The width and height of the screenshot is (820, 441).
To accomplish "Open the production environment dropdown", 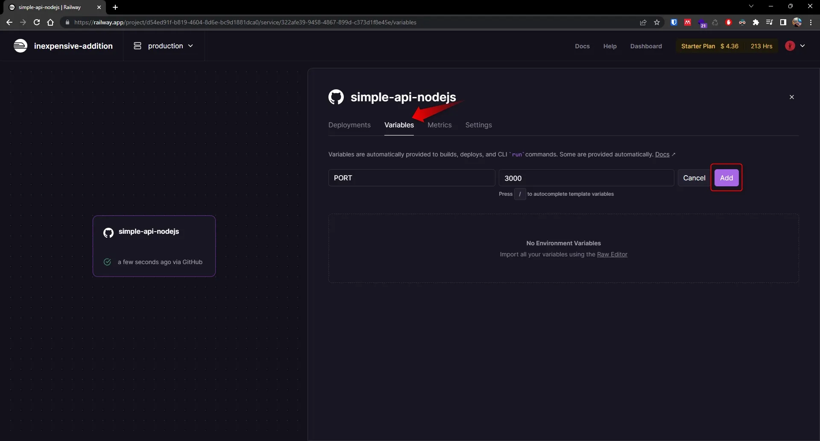I will pyautogui.click(x=163, y=46).
